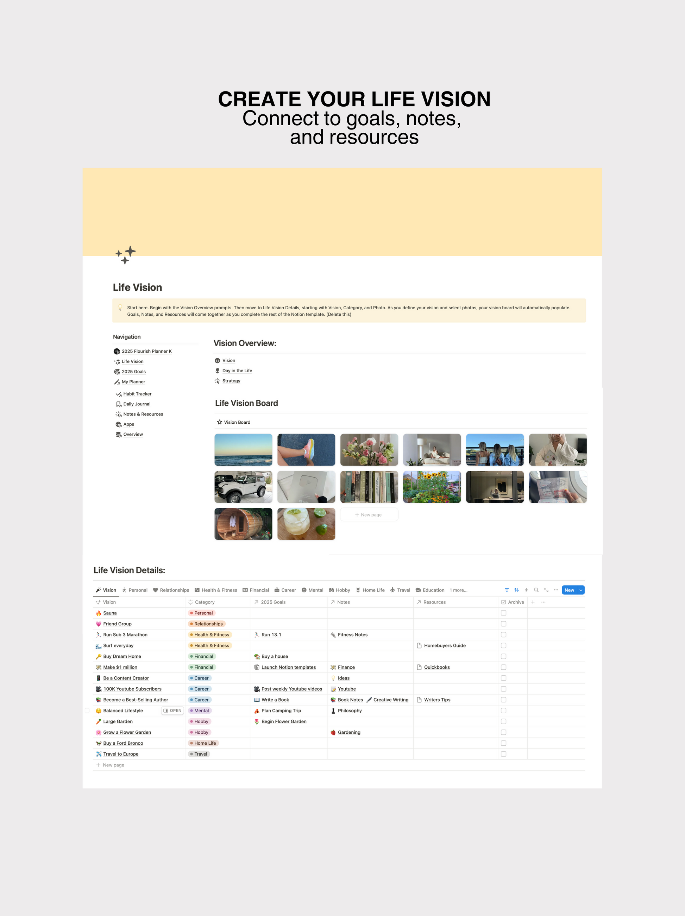
Task: Click the Vision Board star icon
Action: click(x=220, y=422)
